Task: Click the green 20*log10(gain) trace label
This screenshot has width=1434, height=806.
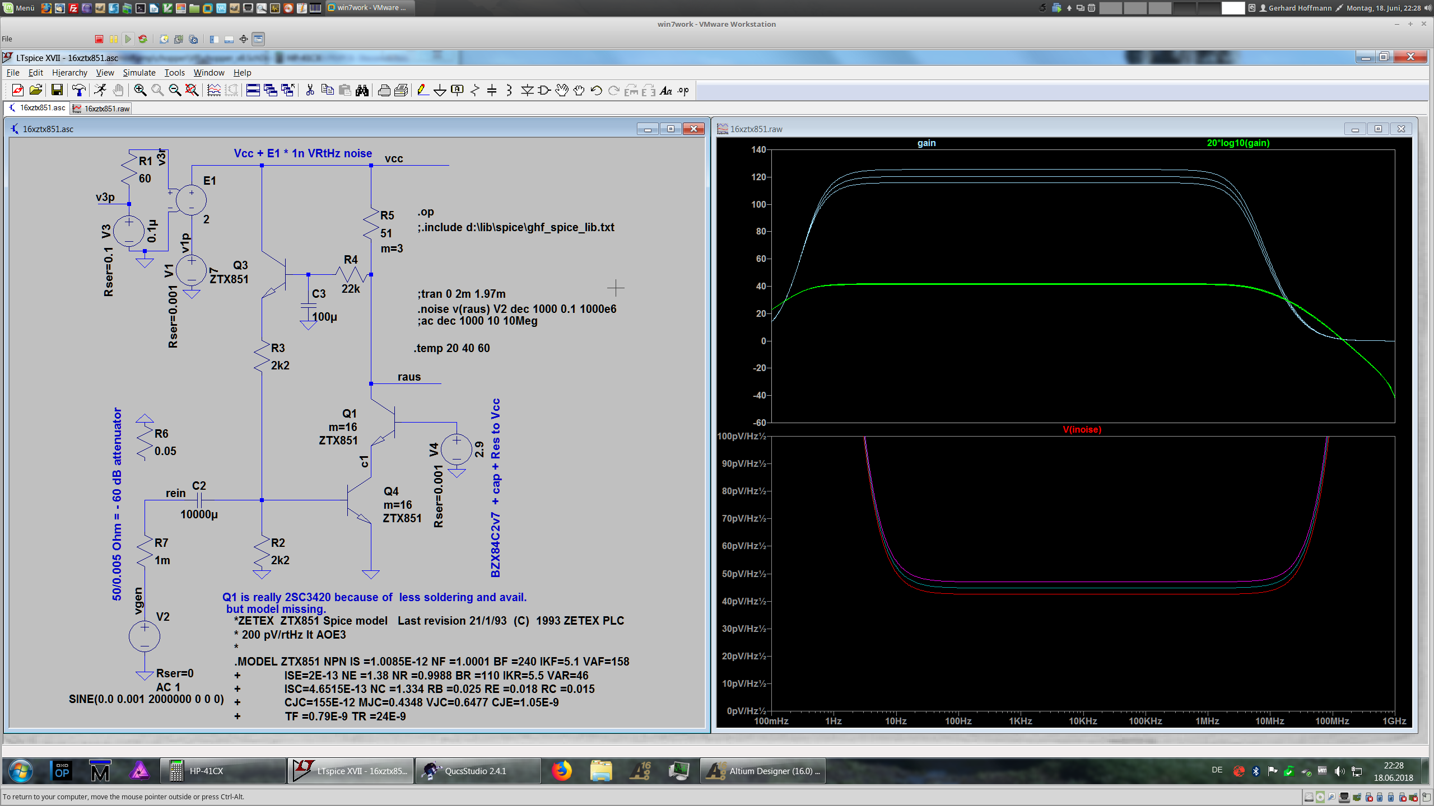Action: point(1238,143)
